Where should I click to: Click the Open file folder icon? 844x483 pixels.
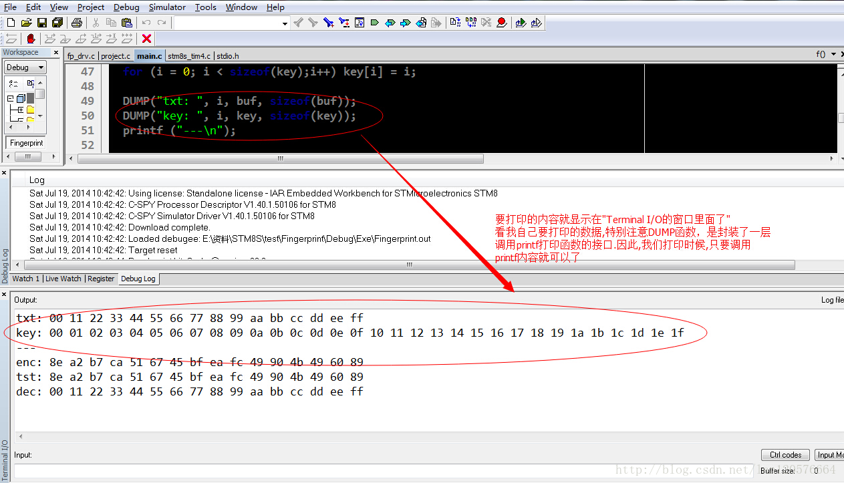pos(26,23)
